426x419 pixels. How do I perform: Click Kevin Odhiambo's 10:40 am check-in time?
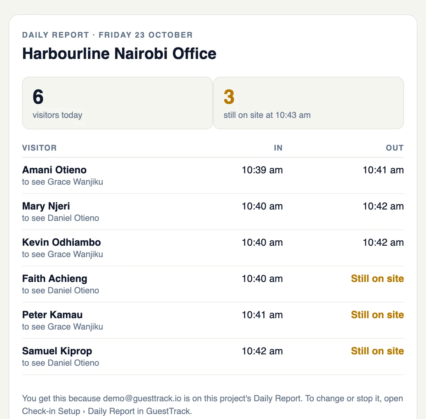coord(262,242)
